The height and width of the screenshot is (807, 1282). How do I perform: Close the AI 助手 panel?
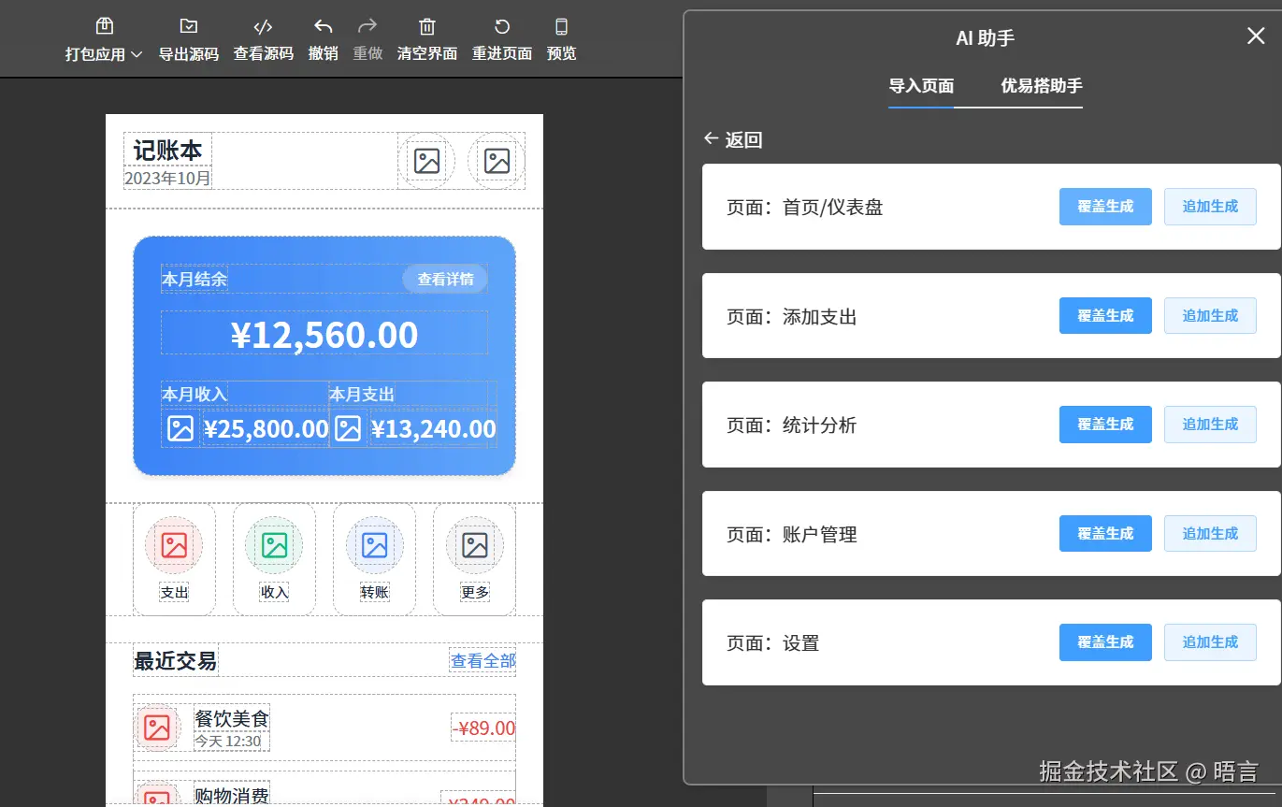click(1256, 36)
